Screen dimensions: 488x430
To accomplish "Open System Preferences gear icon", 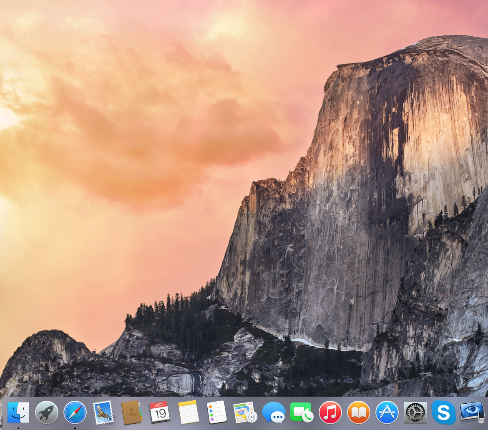I will [x=415, y=412].
